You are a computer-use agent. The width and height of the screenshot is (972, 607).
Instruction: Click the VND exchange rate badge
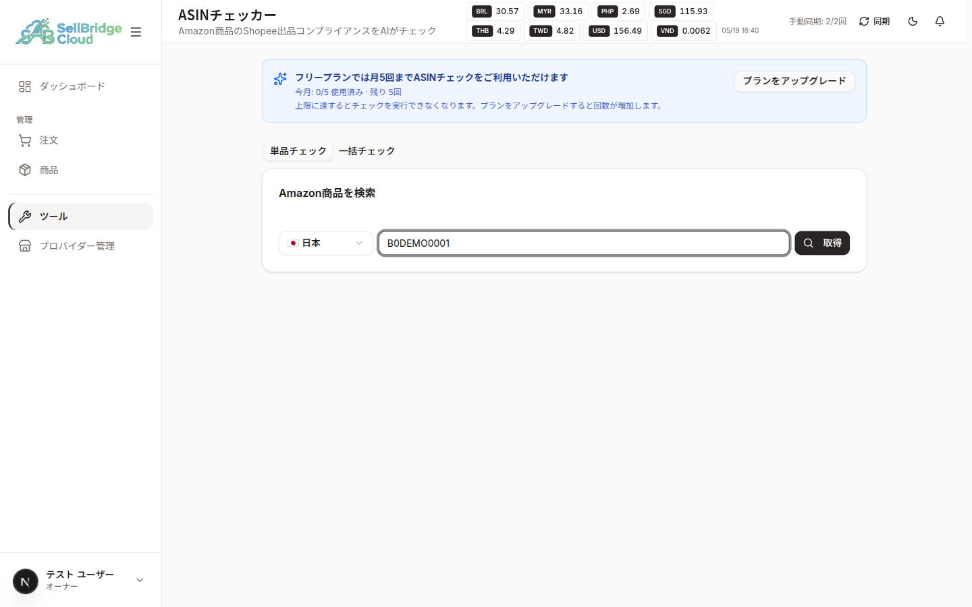coord(684,31)
